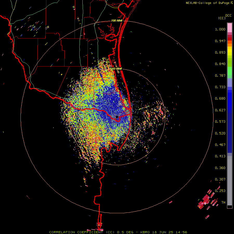Click the 0.413 legend value
The height and width of the screenshot is (234, 234).
pos(220,156)
